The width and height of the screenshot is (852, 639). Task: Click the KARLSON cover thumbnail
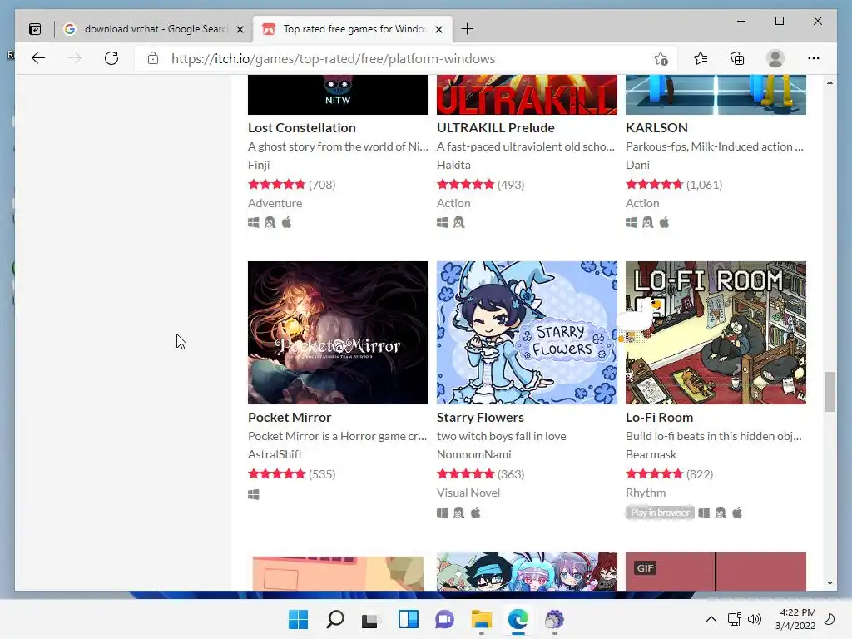[716, 95]
